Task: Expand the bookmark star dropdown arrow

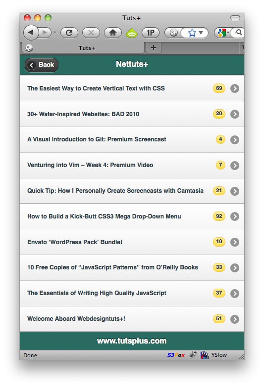Action: [x=201, y=33]
